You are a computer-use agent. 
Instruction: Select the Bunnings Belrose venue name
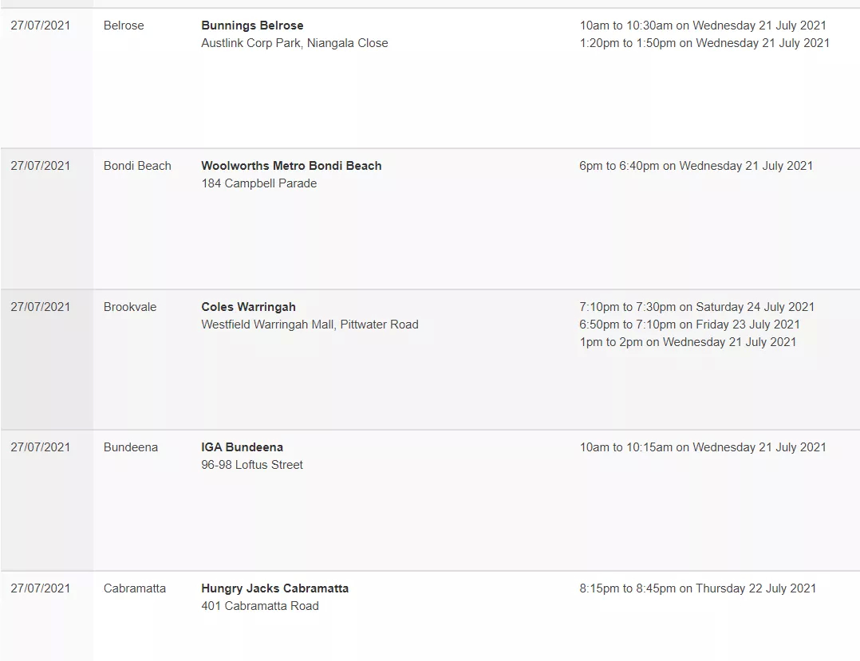pyautogui.click(x=252, y=26)
